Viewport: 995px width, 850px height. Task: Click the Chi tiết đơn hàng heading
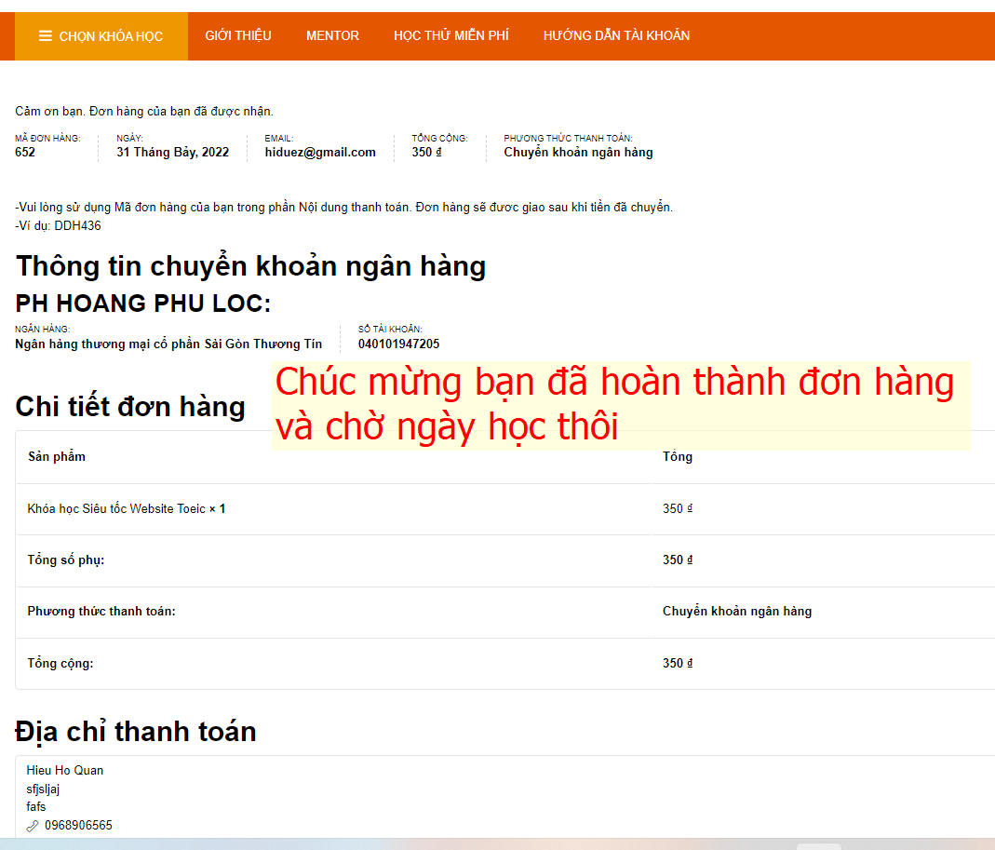tap(130, 406)
